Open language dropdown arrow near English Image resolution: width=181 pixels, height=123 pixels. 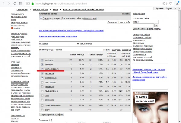pos(176,8)
